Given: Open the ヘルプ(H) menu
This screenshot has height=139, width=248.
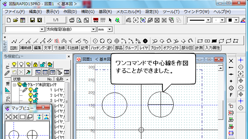Looking at the screenshot, I should [x=222, y=12].
